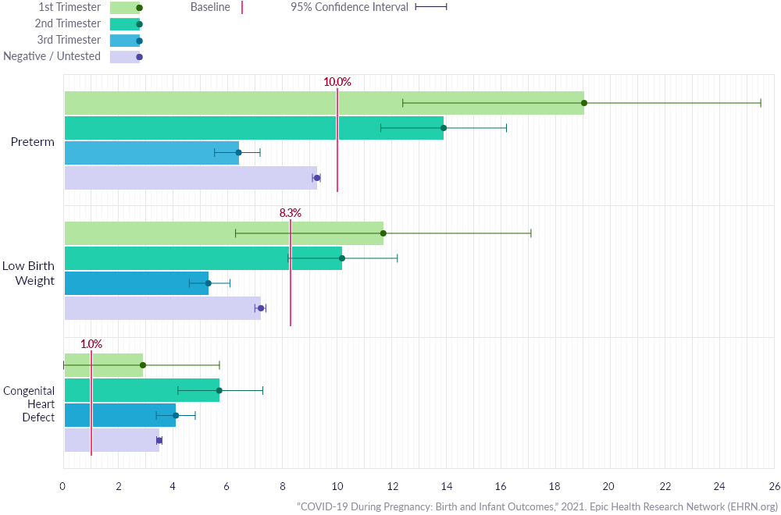Click the Low Birth Weight 3rd Trimester dot
This screenshot has height=515, width=781.
tap(209, 283)
